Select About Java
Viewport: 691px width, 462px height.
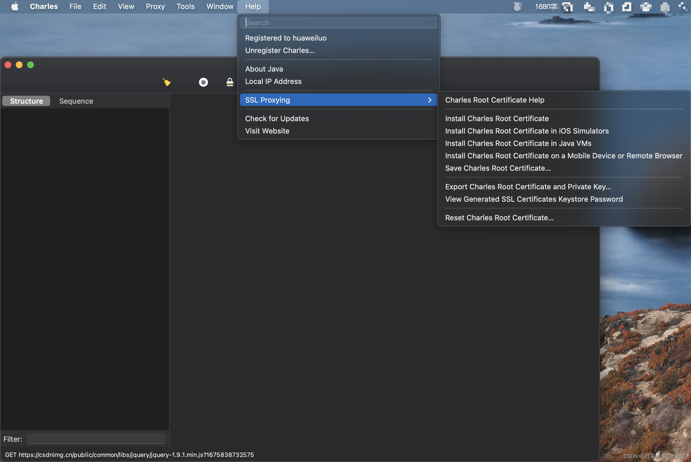pyautogui.click(x=338, y=69)
